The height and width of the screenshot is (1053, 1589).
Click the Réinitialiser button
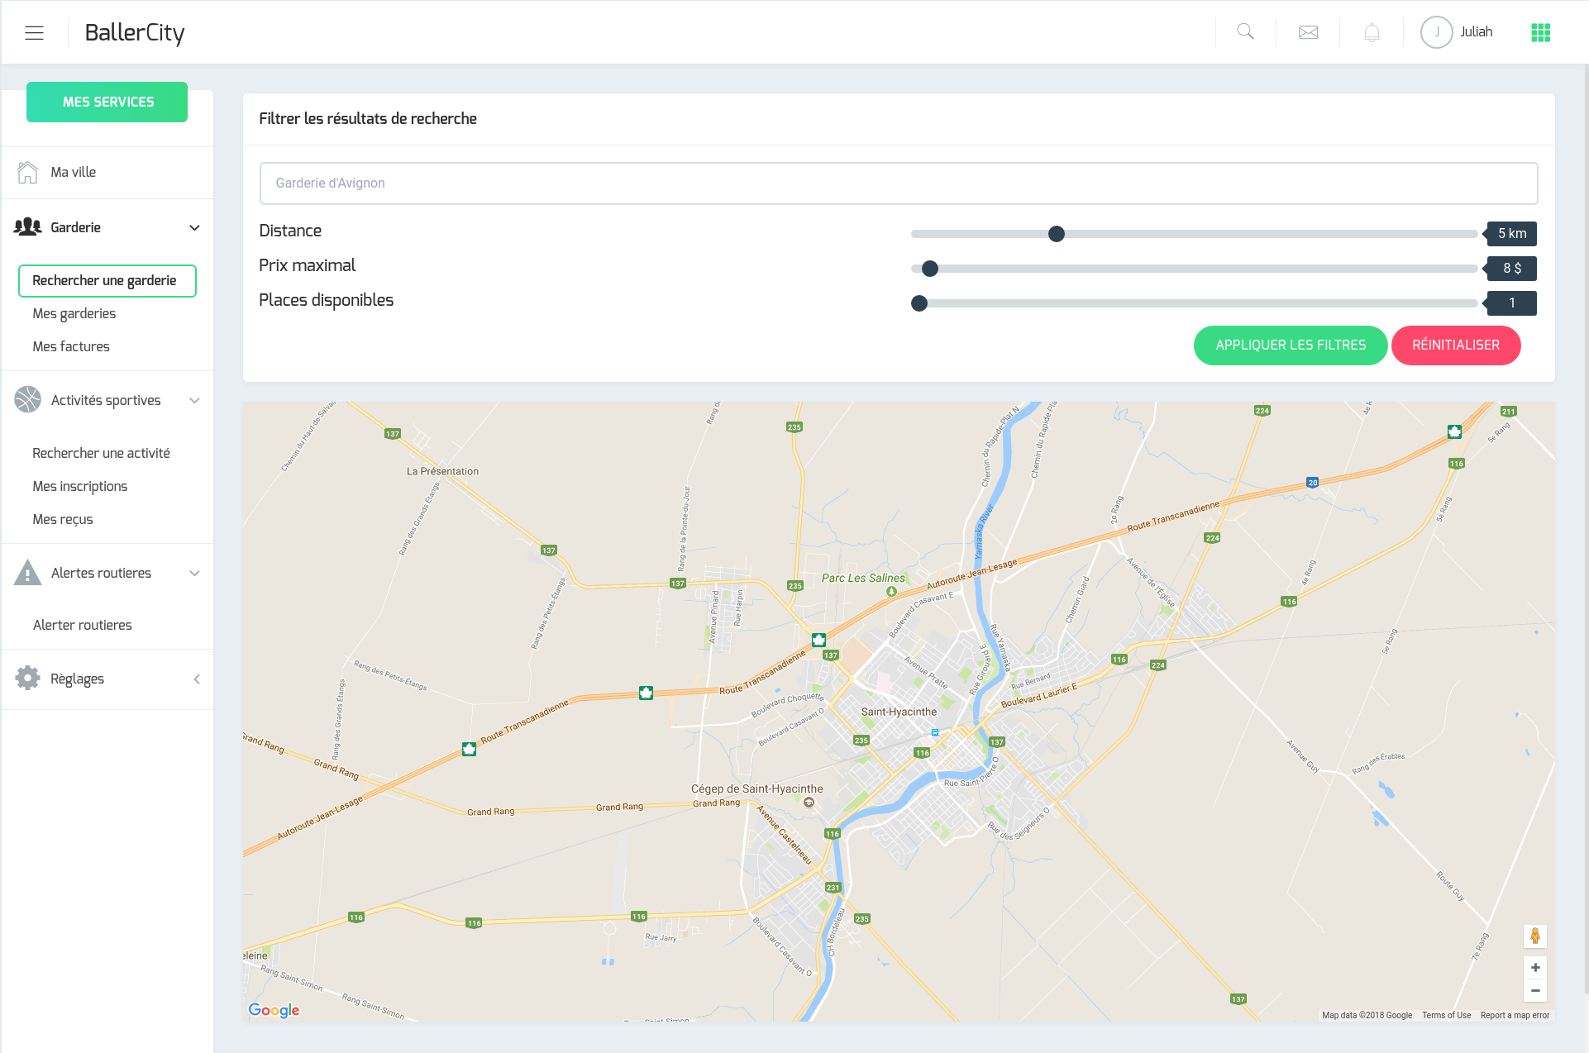pos(1455,345)
